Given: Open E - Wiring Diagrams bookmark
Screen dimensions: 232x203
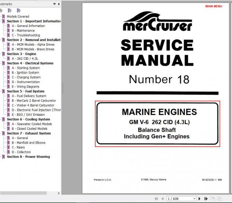Looking at the screenshot, I should 26,87.
